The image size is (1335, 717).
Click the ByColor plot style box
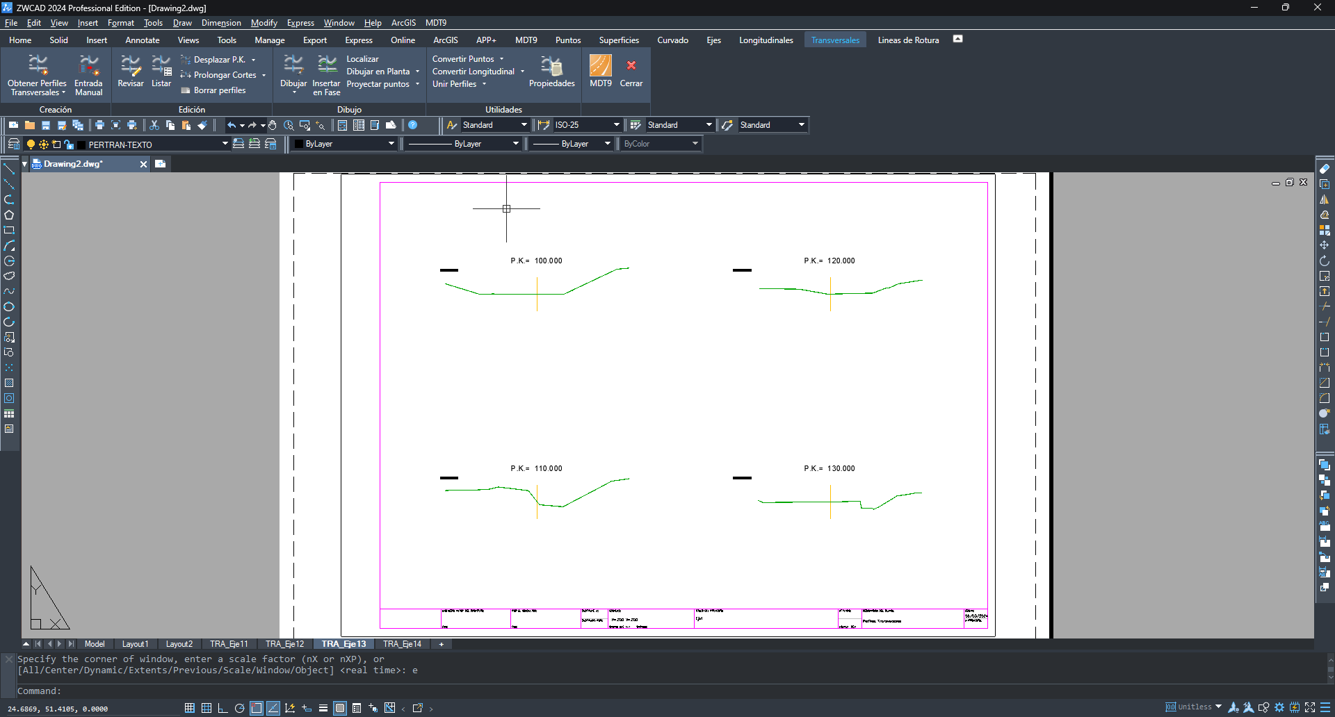point(659,144)
